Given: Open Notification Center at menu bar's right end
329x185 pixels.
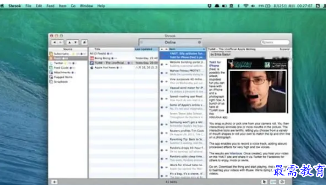Looking at the screenshot, I should pyautogui.click(x=324, y=6).
